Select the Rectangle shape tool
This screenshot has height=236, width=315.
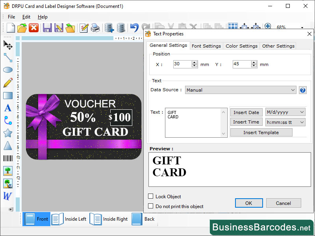8,95
